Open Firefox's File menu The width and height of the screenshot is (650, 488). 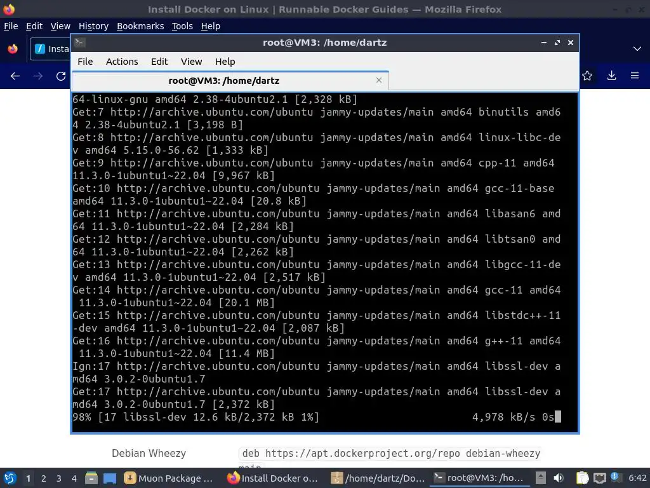click(x=11, y=26)
